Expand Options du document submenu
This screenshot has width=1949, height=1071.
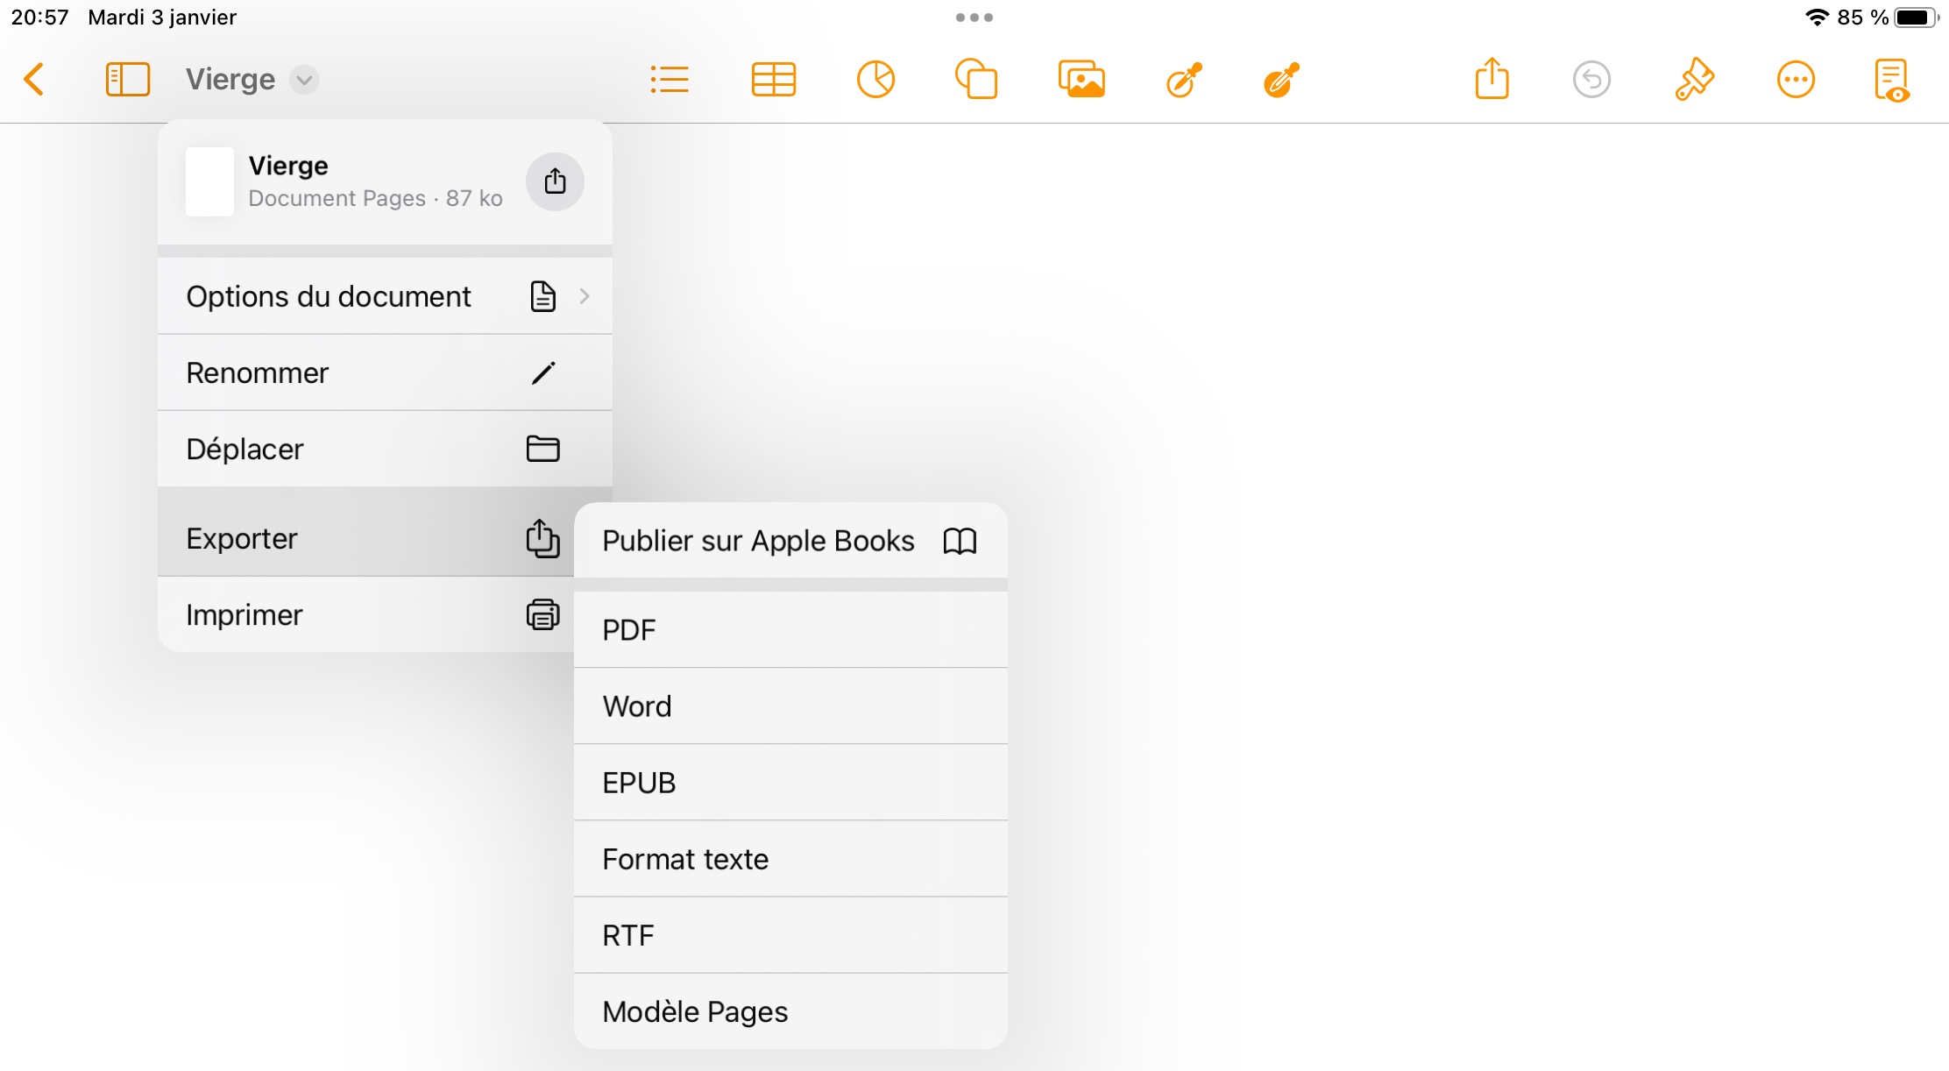pyautogui.click(x=385, y=296)
